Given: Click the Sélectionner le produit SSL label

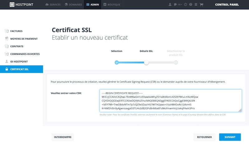Looking at the screenshot, I should pos(176,53).
